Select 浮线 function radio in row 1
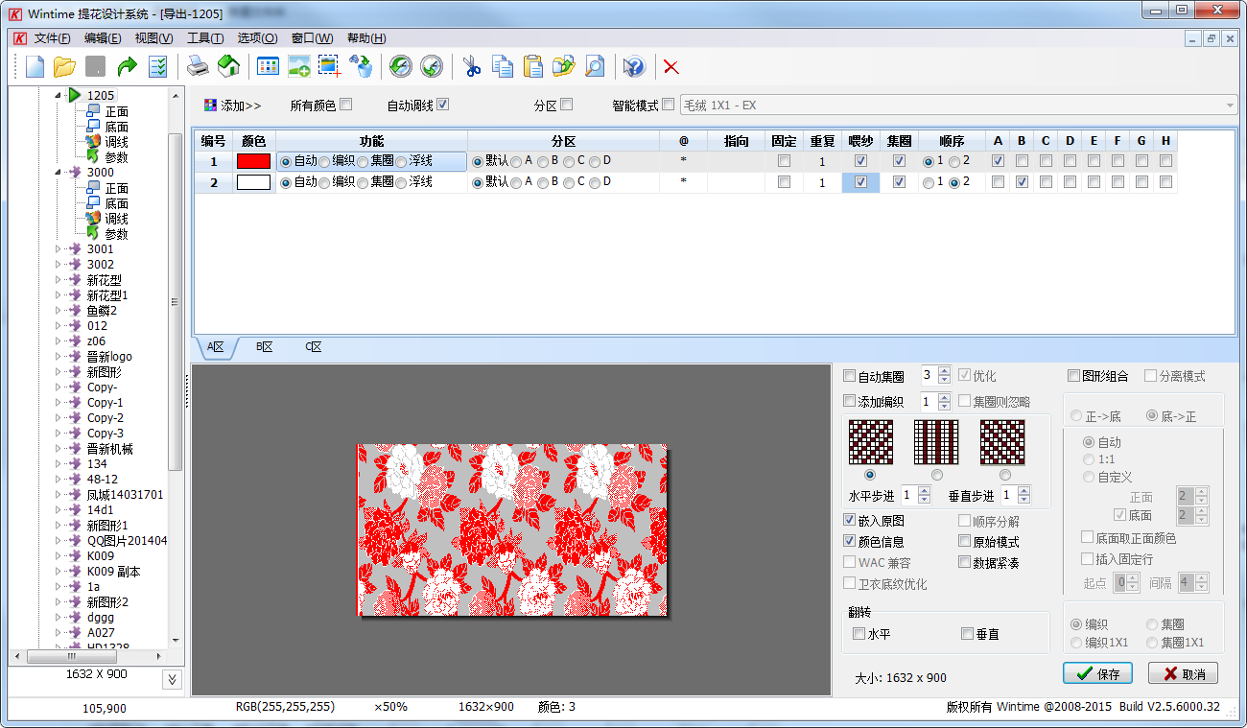The width and height of the screenshot is (1247, 728). [x=401, y=161]
